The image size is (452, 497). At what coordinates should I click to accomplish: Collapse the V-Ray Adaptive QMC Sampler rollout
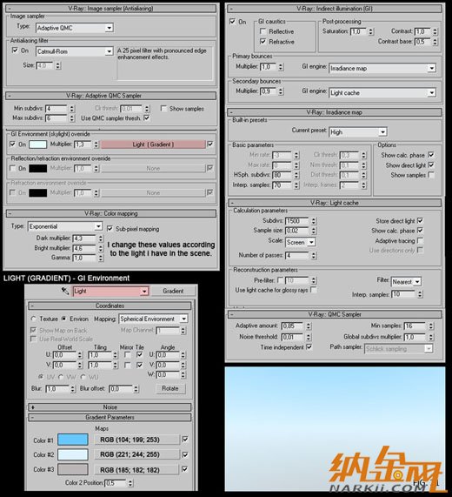pos(110,96)
